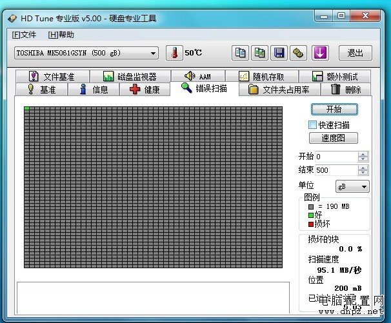This screenshot has width=391, height=323.
Task: Close the HD Tune window
Action: [365, 16]
